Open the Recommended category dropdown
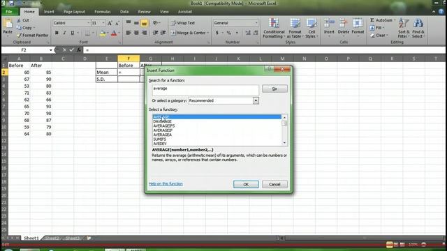The height and width of the screenshot is (251, 447). pos(256,100)
